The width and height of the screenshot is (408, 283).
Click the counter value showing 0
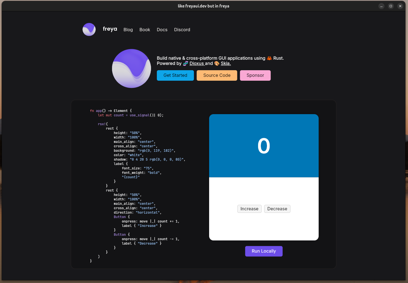pyautogui.click(x=264, y=146)
